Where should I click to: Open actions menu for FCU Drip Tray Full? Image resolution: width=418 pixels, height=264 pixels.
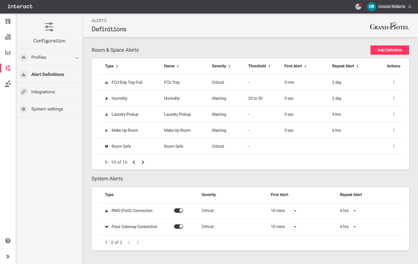[393, 82]
